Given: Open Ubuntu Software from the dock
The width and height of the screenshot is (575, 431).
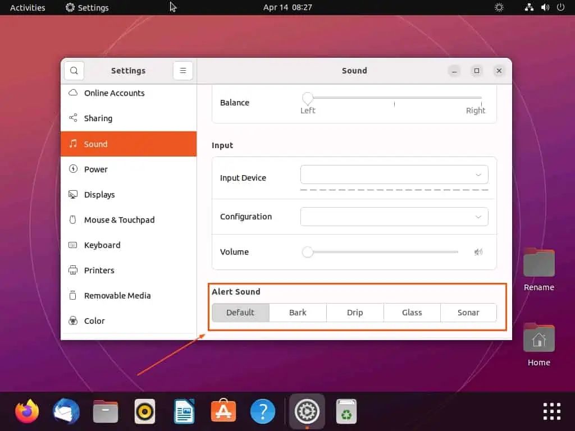Looking at the screenshot, I should tap(223, 410).
